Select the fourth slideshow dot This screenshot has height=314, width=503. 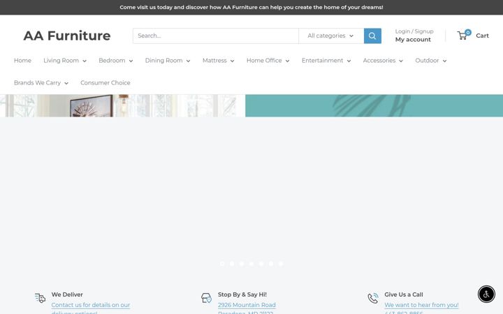(x=251, y=264)
